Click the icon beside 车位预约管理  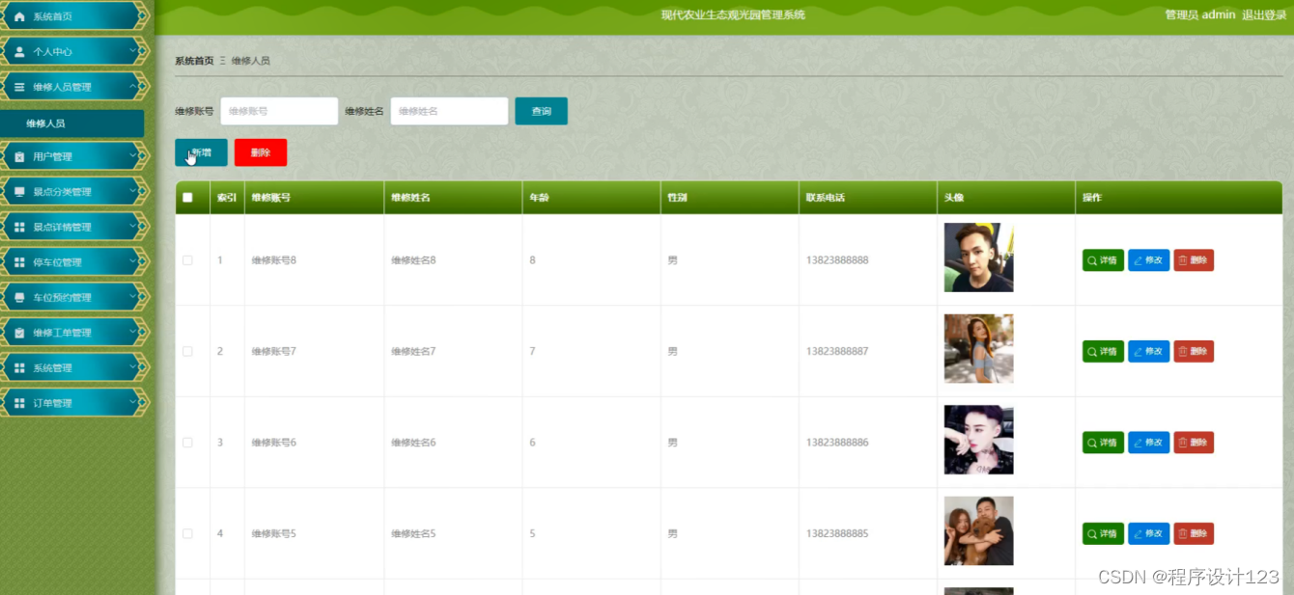(x=19, y=298)
